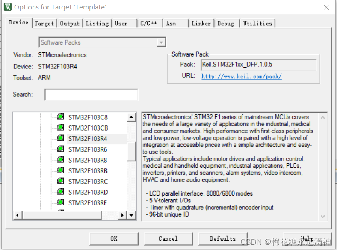Click the Keil uVision icon in title bar
337x250 pixels.
[8, 7]
